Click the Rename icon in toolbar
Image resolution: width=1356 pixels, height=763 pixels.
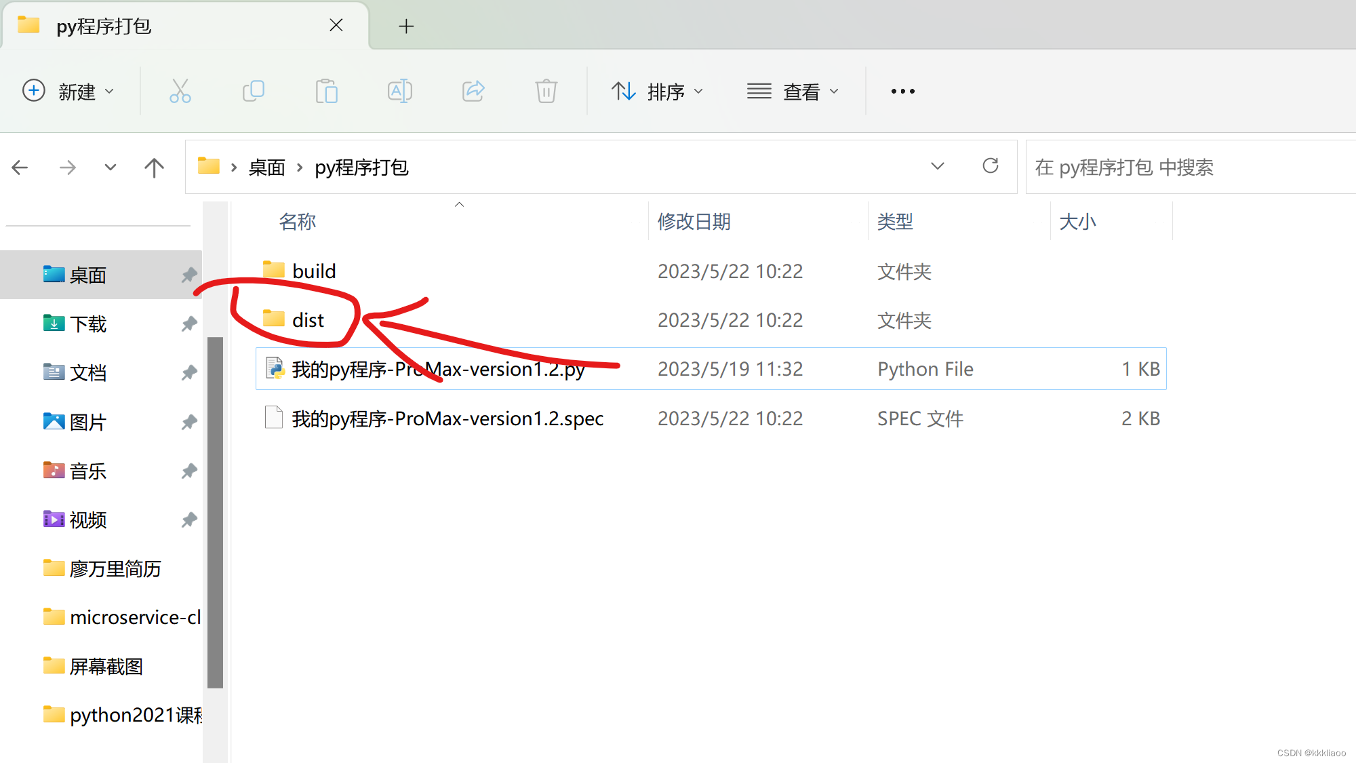pyautogui.click(x=399, y=91)
